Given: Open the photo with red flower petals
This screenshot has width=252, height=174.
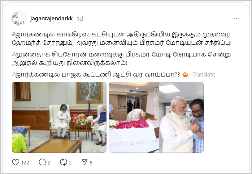Looking at the screenshot, I should (134, 117).
